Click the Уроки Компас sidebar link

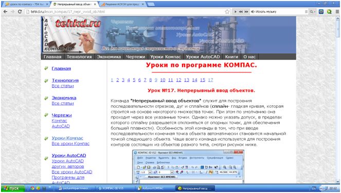[x=67, y=138]
